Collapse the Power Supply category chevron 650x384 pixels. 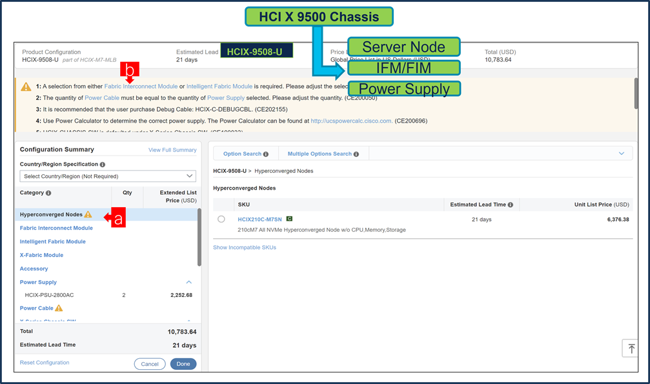[189, 283]
